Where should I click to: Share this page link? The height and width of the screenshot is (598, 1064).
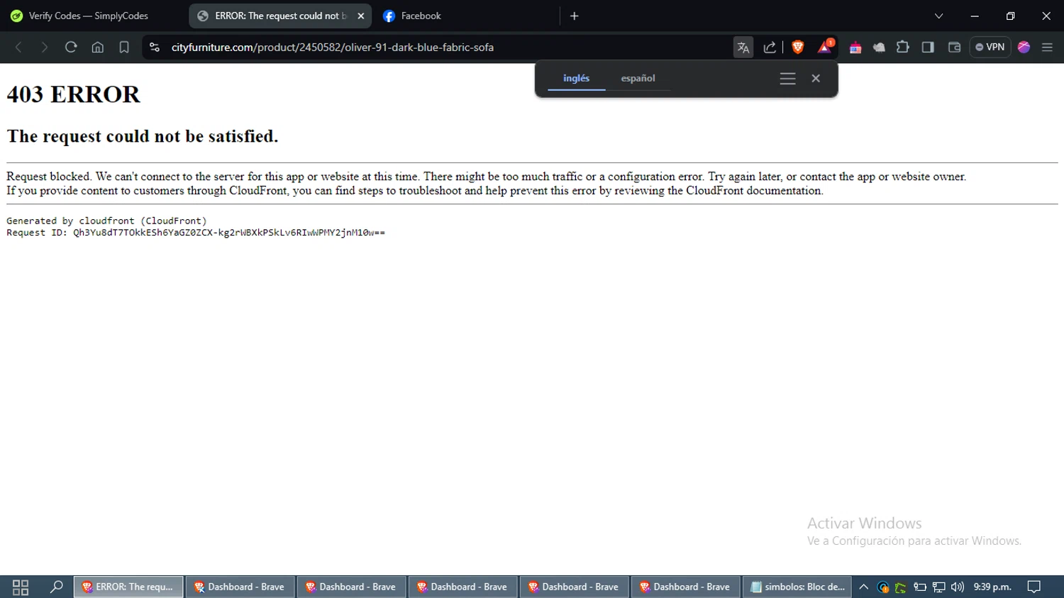click(x=770, y=48)
